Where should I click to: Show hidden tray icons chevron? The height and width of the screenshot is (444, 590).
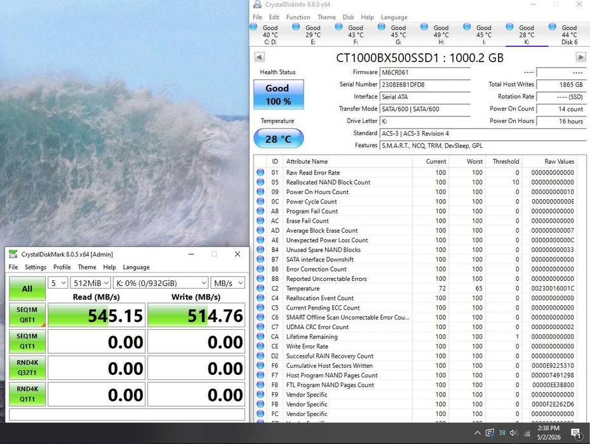pos(477,433)
